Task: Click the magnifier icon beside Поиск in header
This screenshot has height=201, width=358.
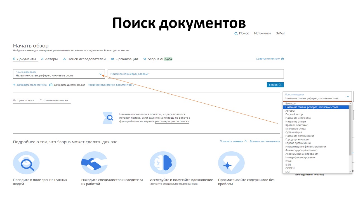Action: [x=236, y=33]
